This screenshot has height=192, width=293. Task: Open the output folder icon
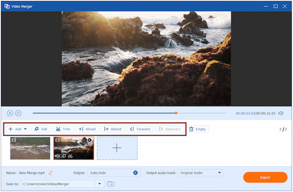[x=111, y=184]
